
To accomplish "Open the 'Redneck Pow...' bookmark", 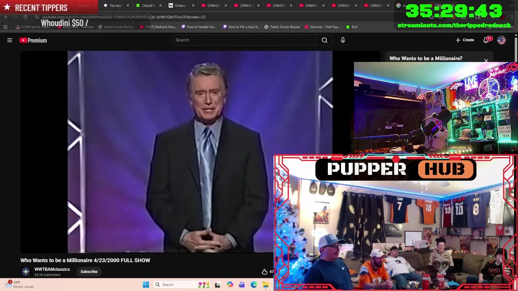I will click(x=158, y=27).
